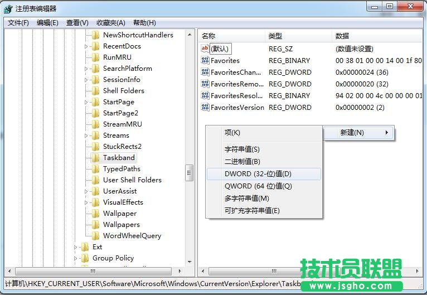
Task: Click the StuckRects2 folder icon
Action: coord(95,147)
